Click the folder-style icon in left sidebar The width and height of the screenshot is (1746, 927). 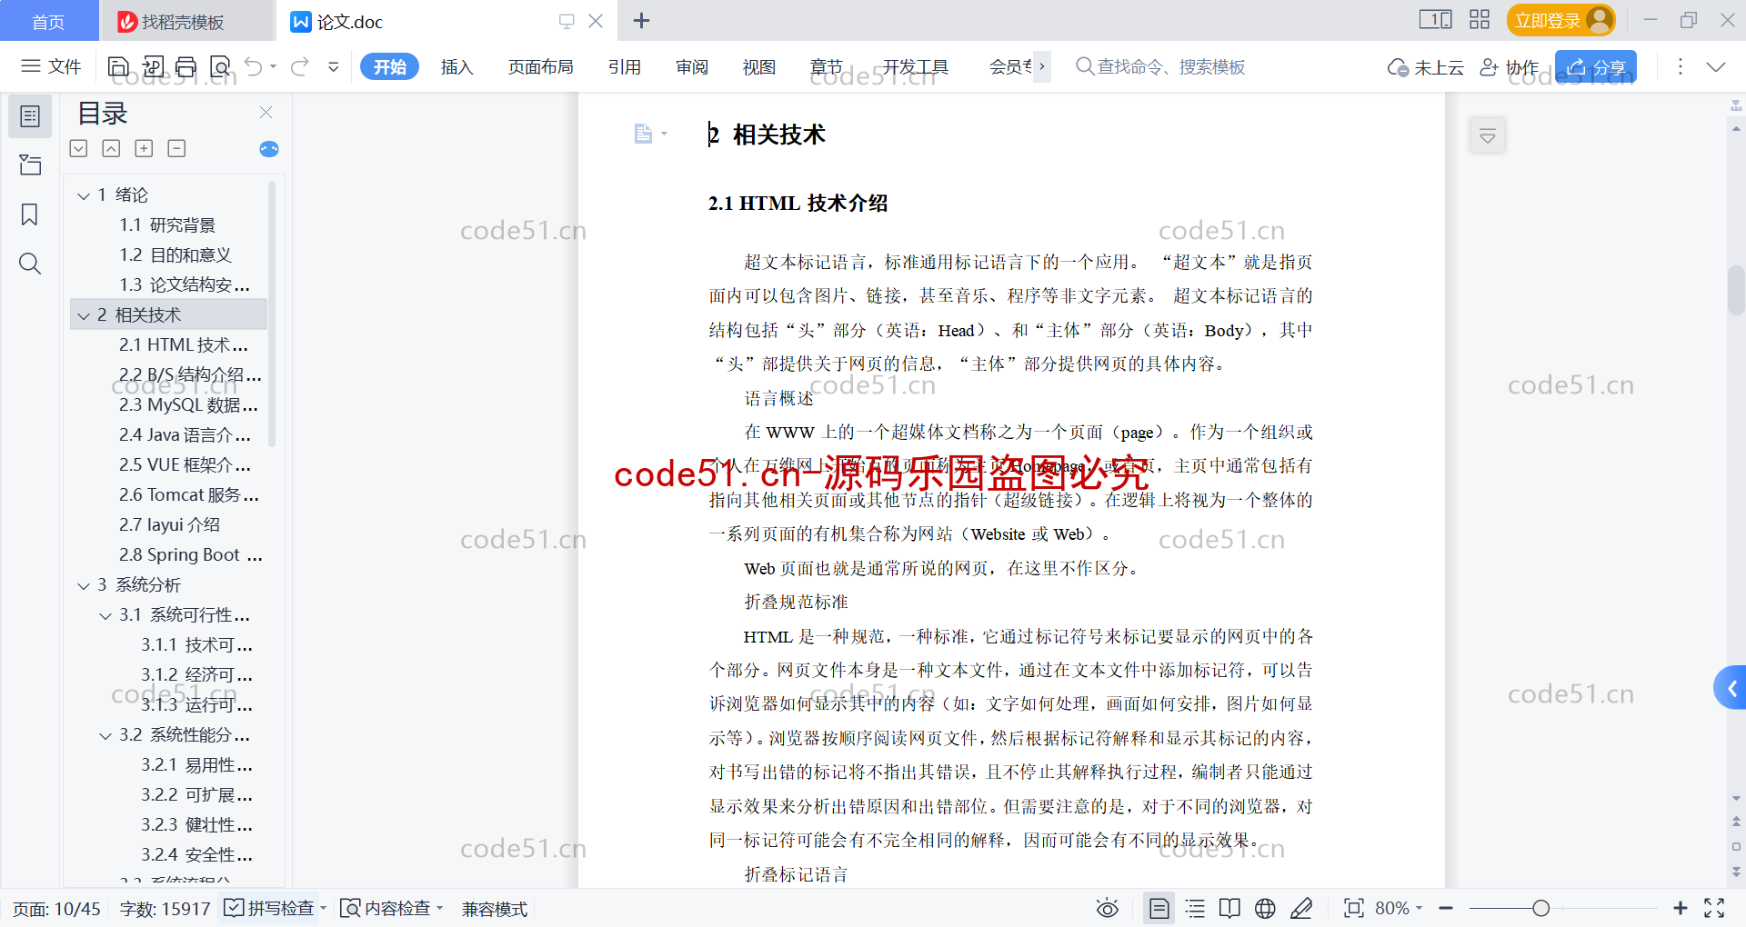30,165
